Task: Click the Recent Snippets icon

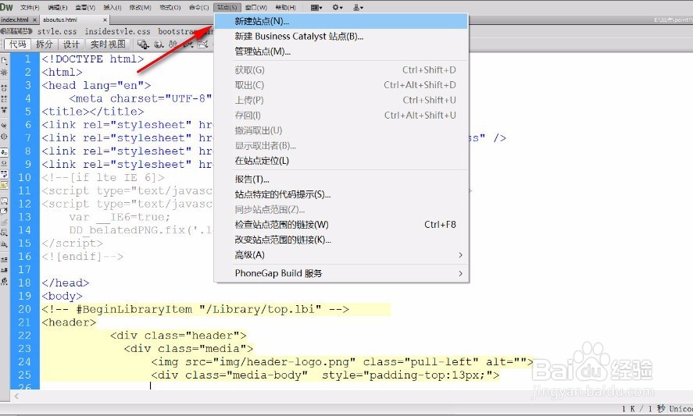Action: coord(4,232)
